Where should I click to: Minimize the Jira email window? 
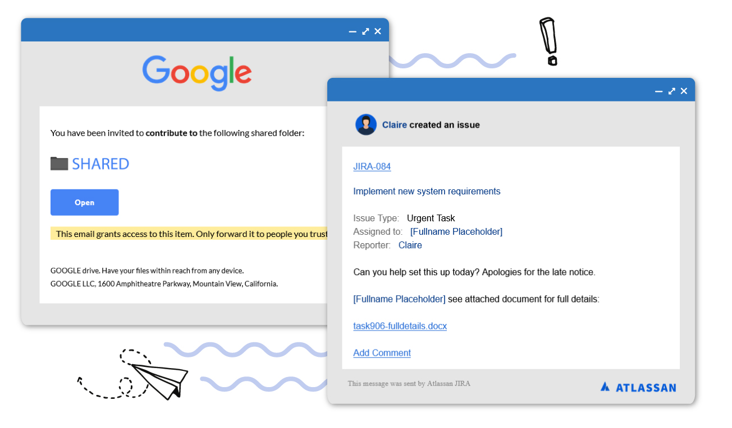click(659, 91)
